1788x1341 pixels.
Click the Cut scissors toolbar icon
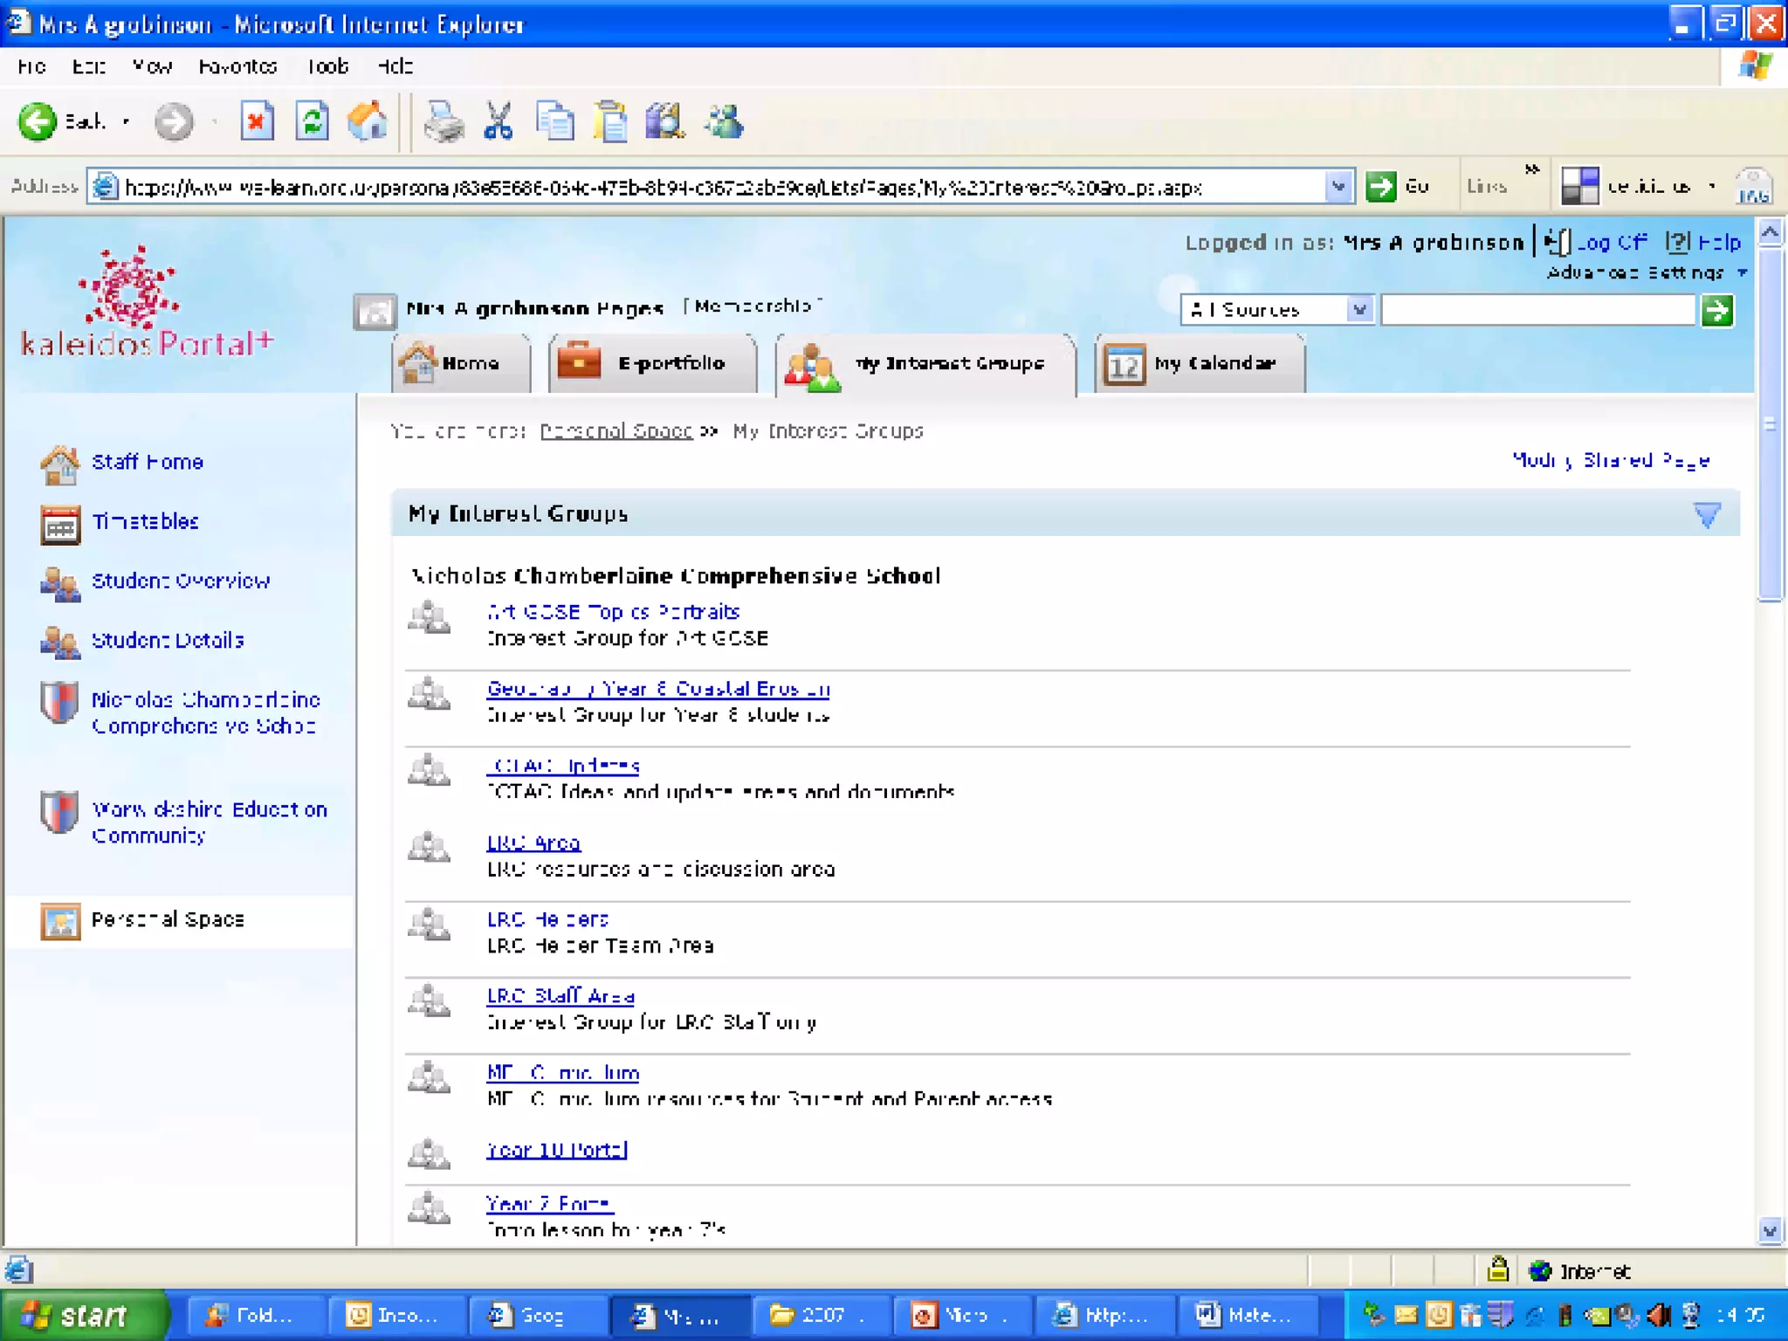point(498,121)
